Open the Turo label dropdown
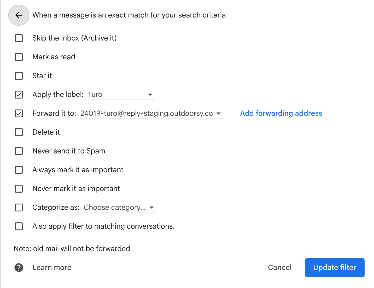 click(121, 95)
